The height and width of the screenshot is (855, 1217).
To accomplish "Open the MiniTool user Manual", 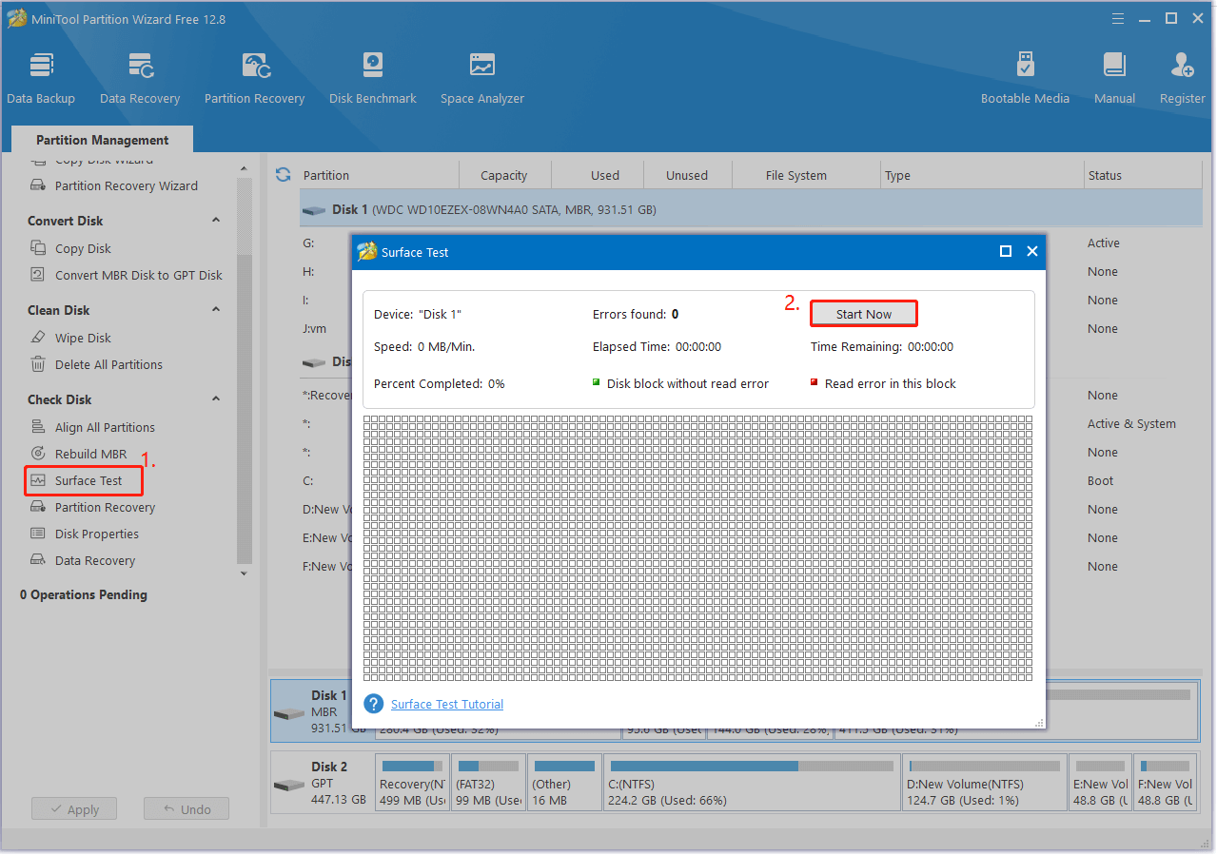I will pyautogui.click(x=1113, y=76).
